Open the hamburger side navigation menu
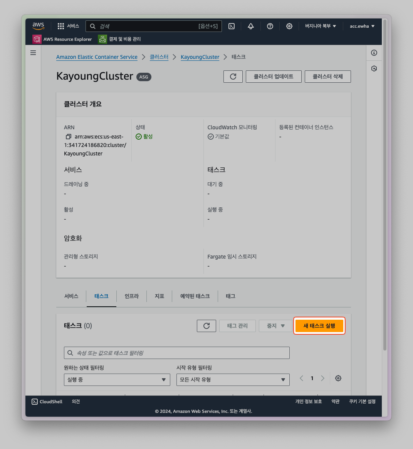The height and width of the screenshot is (449, 413). pos(33,53)
